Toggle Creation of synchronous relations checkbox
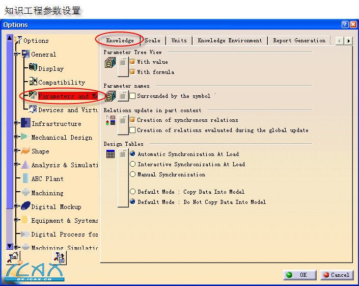Viewport: 359px width, 286px height. 132,120
